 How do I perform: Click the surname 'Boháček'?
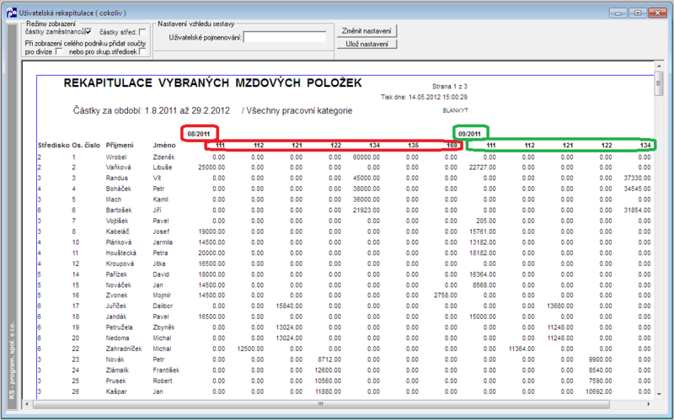[x=118, y=189]
